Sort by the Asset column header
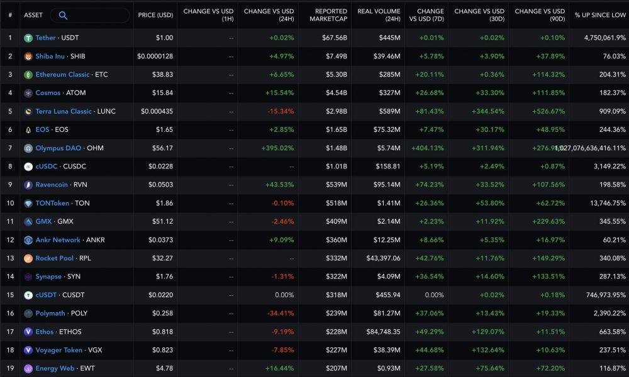 tap(33, 15)
